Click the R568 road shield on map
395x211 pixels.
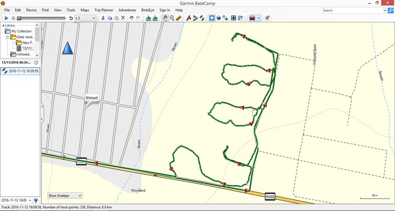[x=270, y=197]
